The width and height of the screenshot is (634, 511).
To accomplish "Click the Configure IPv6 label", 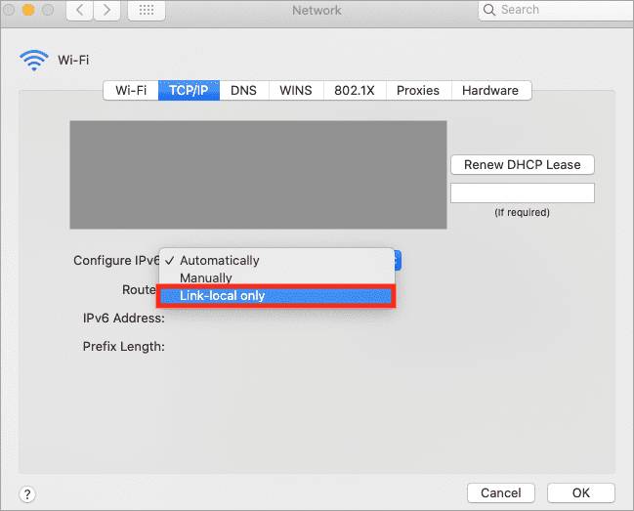I will (116, 260).
